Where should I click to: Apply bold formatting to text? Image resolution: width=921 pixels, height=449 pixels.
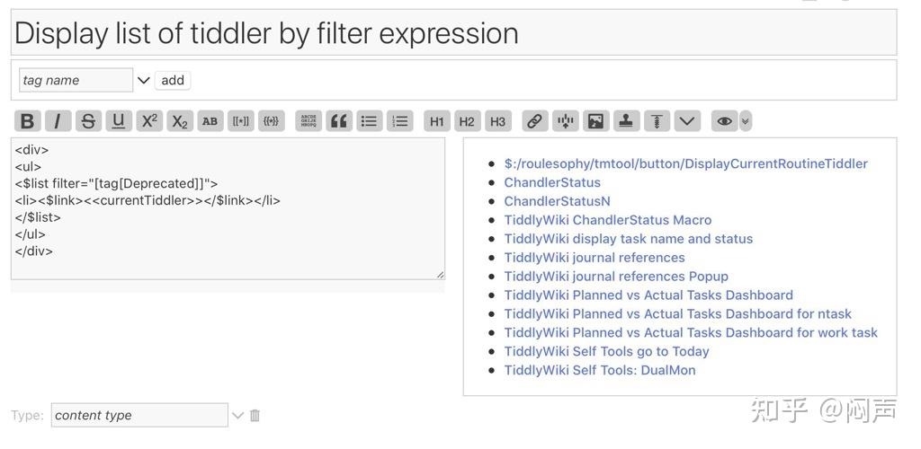coord(27,121)
